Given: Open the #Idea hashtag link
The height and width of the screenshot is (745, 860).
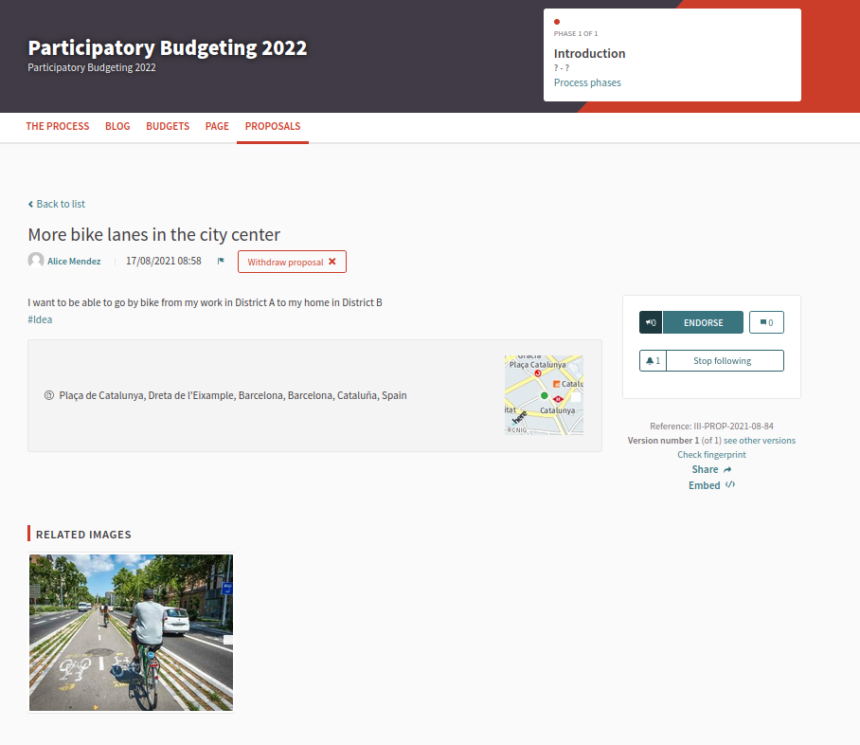Looking at the screenshot, I should click(x=40, y=319).
